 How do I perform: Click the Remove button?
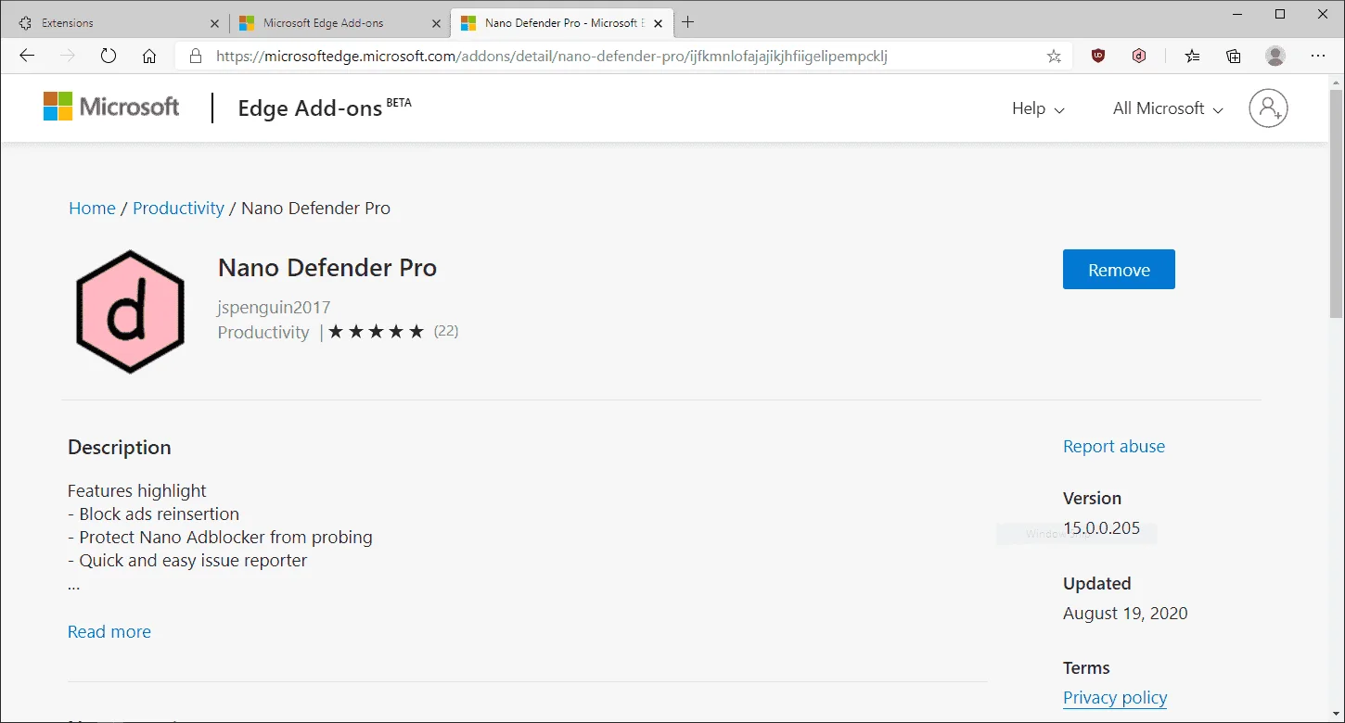(x=1119, y=270)
